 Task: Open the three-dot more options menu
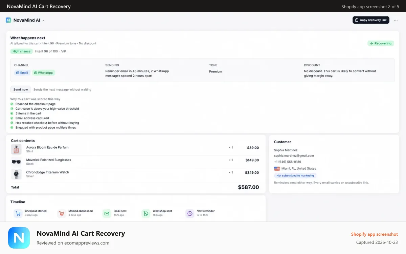396,20
